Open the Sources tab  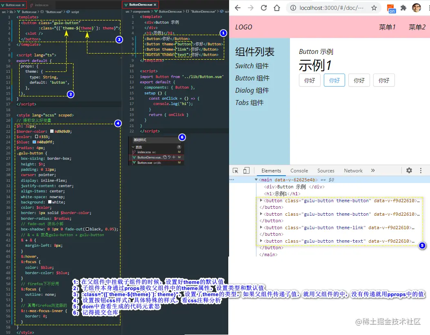pyautogui.click(x=326, y=171)
